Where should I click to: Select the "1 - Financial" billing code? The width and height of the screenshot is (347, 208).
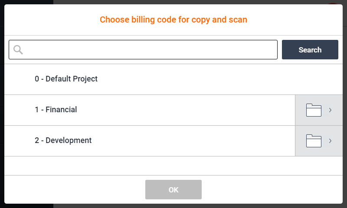tap(56, 110)
